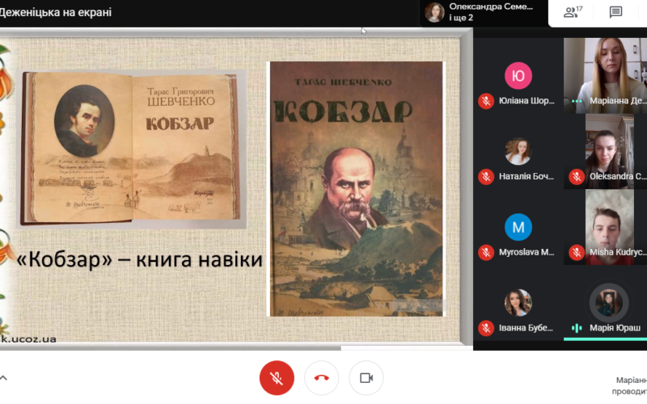This screenshot has width=647, height=404.
Task: Click the "Маріанна проводить" presenting notice at bottom right
Action: 631,385
